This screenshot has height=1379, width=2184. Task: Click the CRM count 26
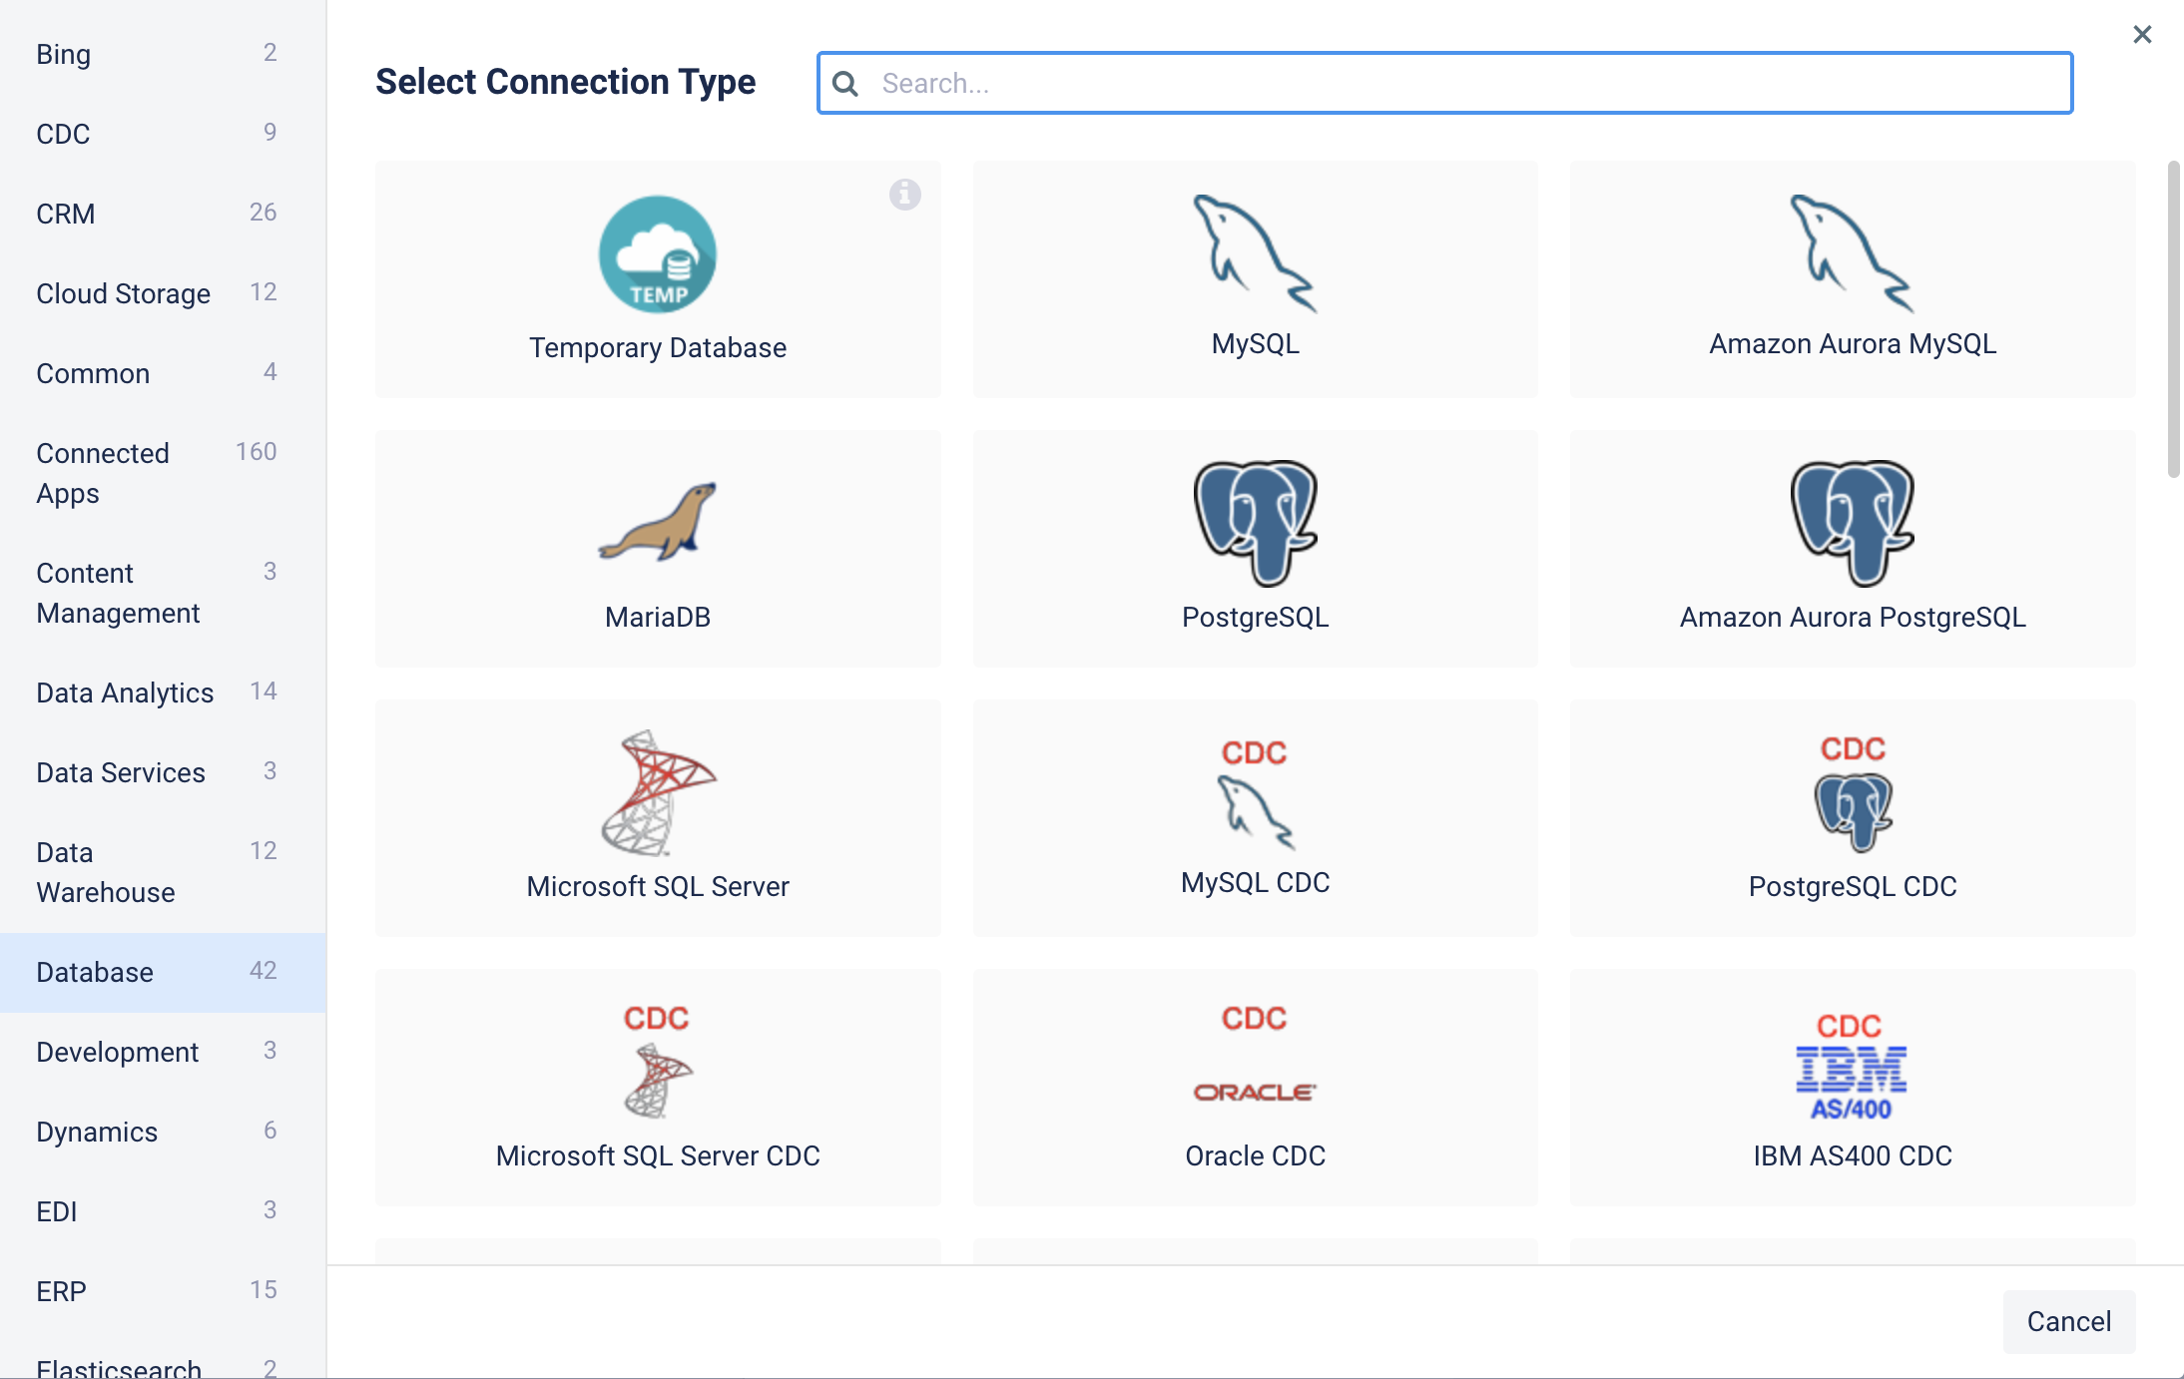264,213
